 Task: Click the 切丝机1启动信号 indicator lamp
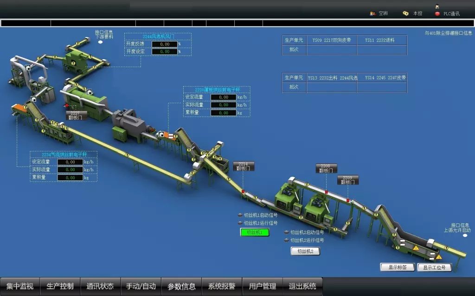coord(240,215)
